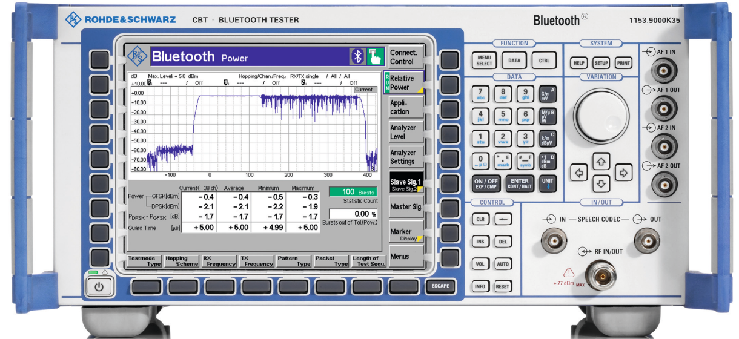739x339 pixels.
Task: Click the Rohde & Schwarz logo on screen
Action: pos(137,57)
